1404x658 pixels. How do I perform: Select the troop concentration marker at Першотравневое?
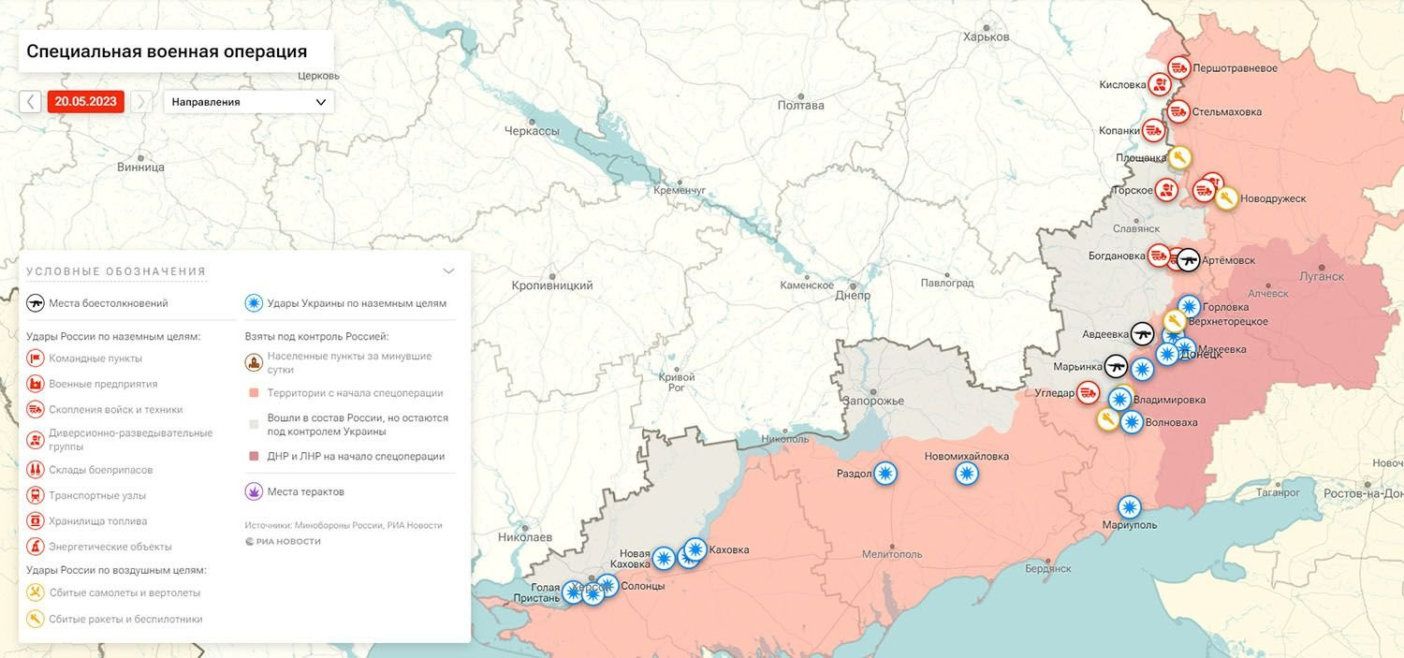[1178, 67]
